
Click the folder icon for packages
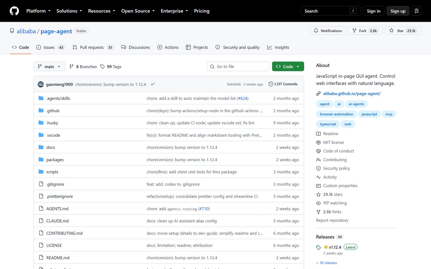coord(41,160)
